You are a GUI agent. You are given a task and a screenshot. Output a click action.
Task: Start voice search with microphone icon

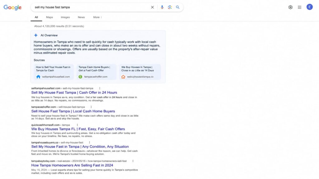[162, 7]
